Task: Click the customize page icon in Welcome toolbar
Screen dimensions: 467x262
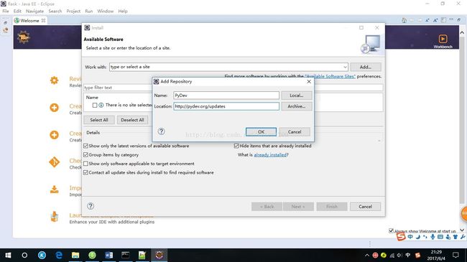Action: pos(443,20)
